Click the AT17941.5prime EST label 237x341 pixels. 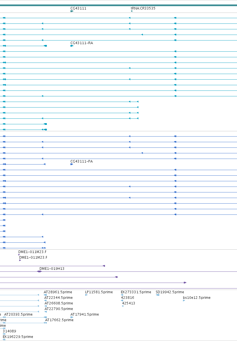85,314
